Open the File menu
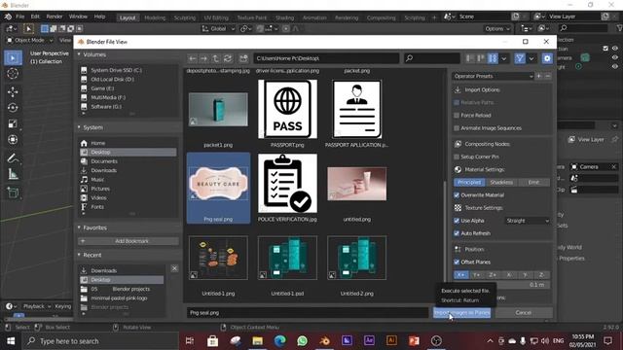Image resolution: width=623 pixels, height=350 pixels. tap(19, 17)
